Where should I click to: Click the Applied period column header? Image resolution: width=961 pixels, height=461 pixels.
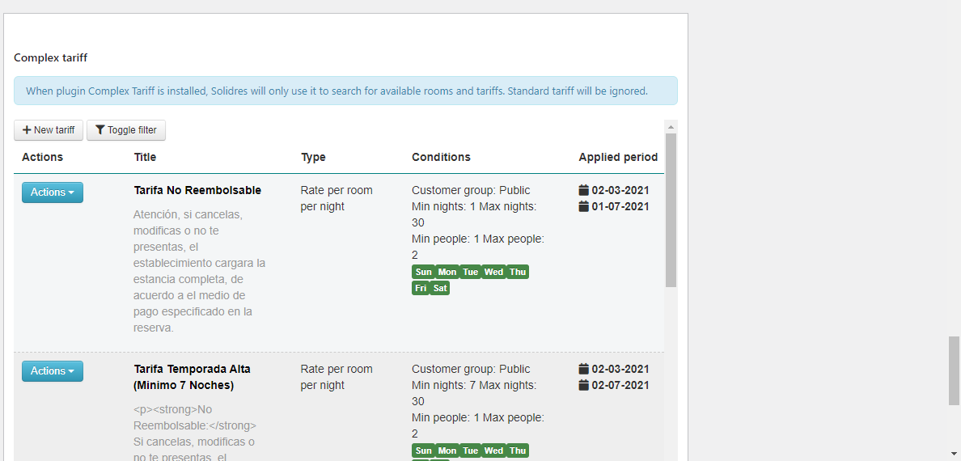coord(618,157)
